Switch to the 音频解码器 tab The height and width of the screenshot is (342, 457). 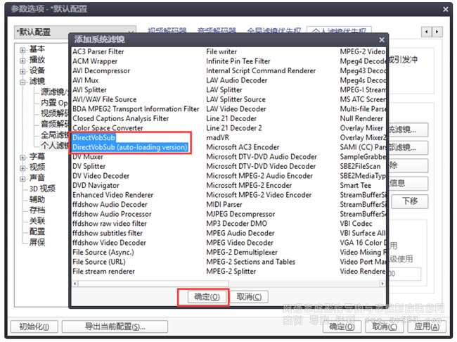pyautogui.click(x=217, y=32)
